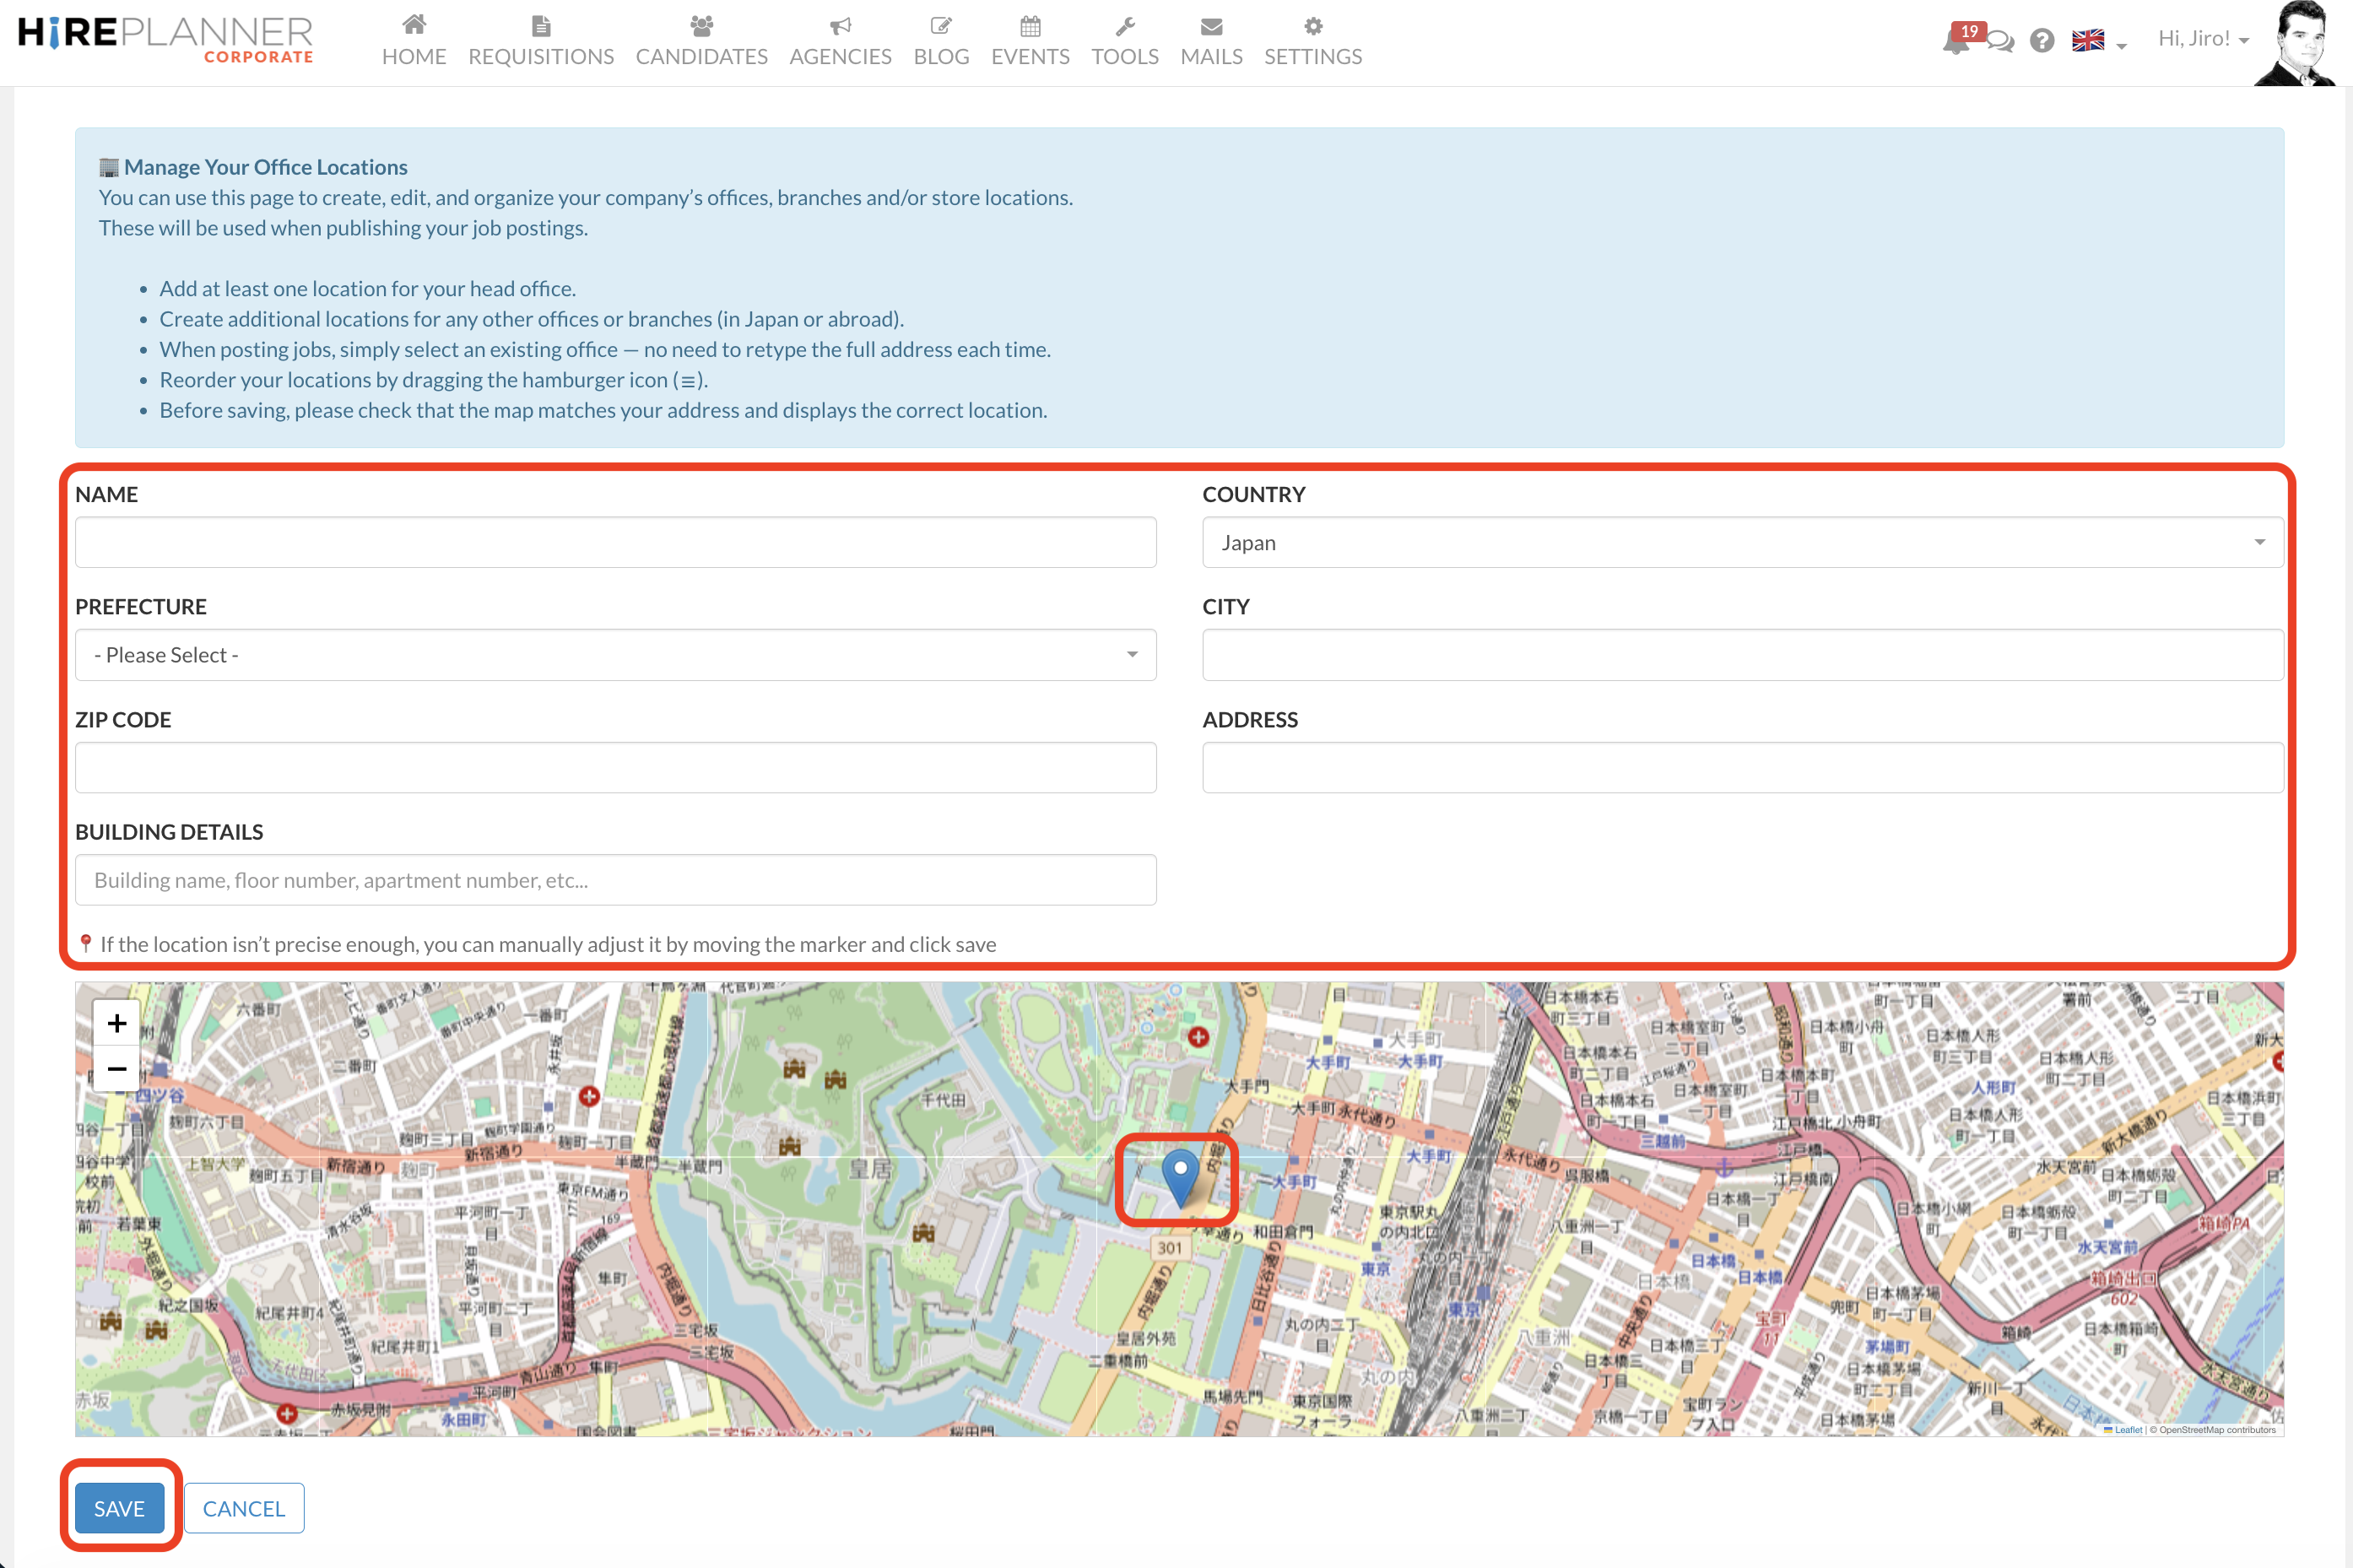
Task: Click the blue map location marker
Action: click(x=1180, y=1176)
